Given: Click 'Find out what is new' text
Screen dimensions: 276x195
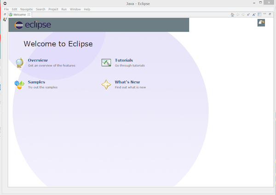Looking at the screenshot, I should tap(130, 87).
